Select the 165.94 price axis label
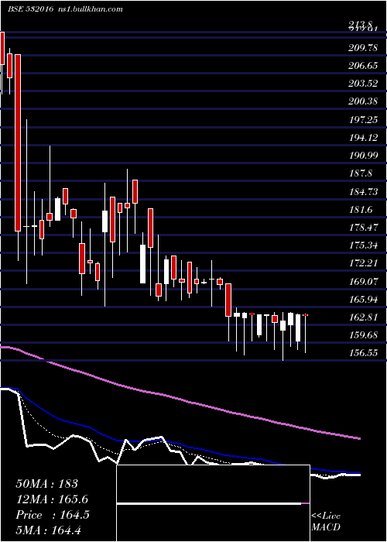Screen dimensions: 387x542 (x=363, y=300)
